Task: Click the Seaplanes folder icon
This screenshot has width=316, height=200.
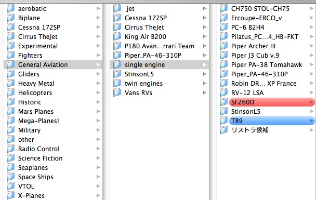Action: [x=11, y=167]
